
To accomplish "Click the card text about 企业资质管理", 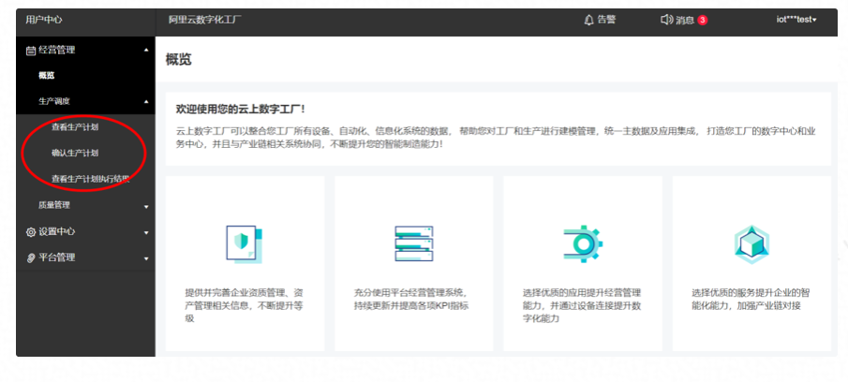I will (x=244, y=306).
